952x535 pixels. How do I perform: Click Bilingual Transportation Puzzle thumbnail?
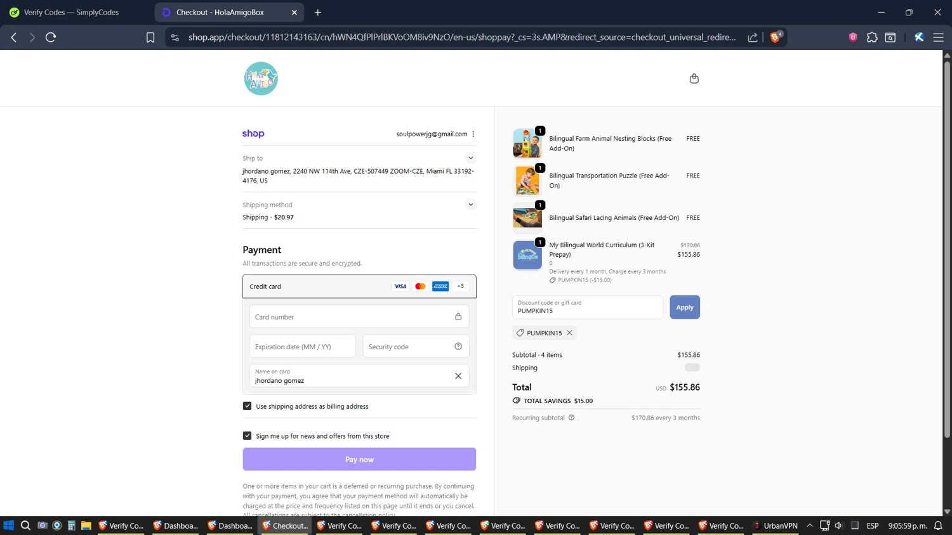pyautogui.click(x=527, y=180)
